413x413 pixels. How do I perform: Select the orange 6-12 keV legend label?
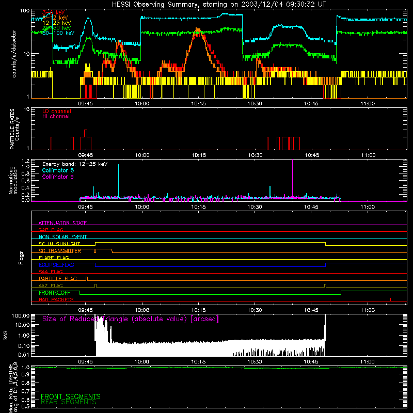(x=55, y=18)
